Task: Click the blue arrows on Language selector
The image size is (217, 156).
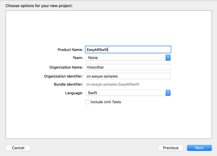Action: 168,93
